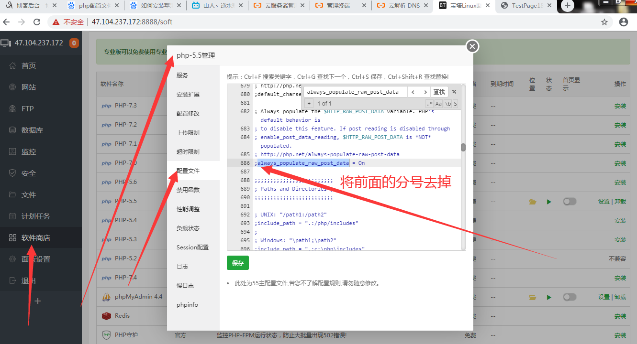The width and height of the screenshot is (637, 344).
Task: Close the php-5.5管理 dialog
Action: (x=472, y=46)
